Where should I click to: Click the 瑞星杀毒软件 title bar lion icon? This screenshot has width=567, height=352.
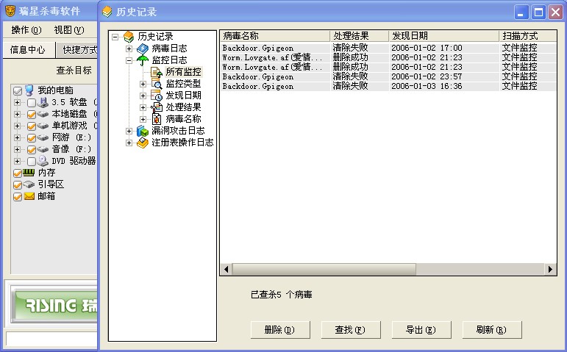pos(10,11)
